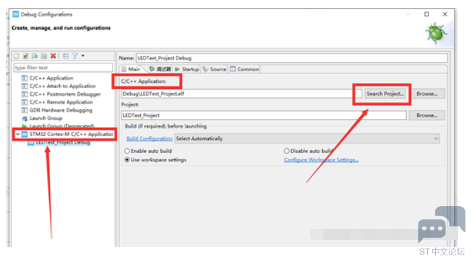471x262 pixels.
Task: Select Launch Group (Deprecated) entry
Action: 61,126
